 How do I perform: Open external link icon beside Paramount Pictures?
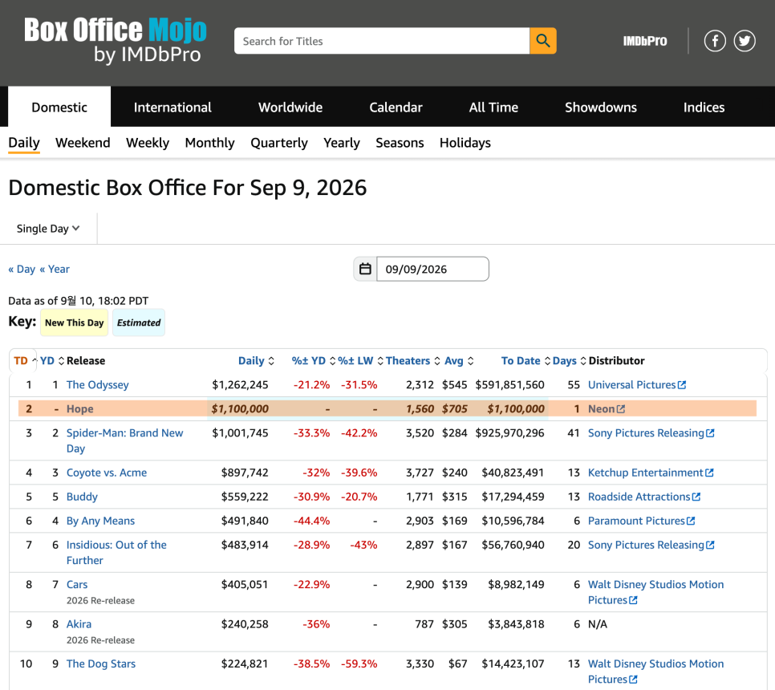691,521
